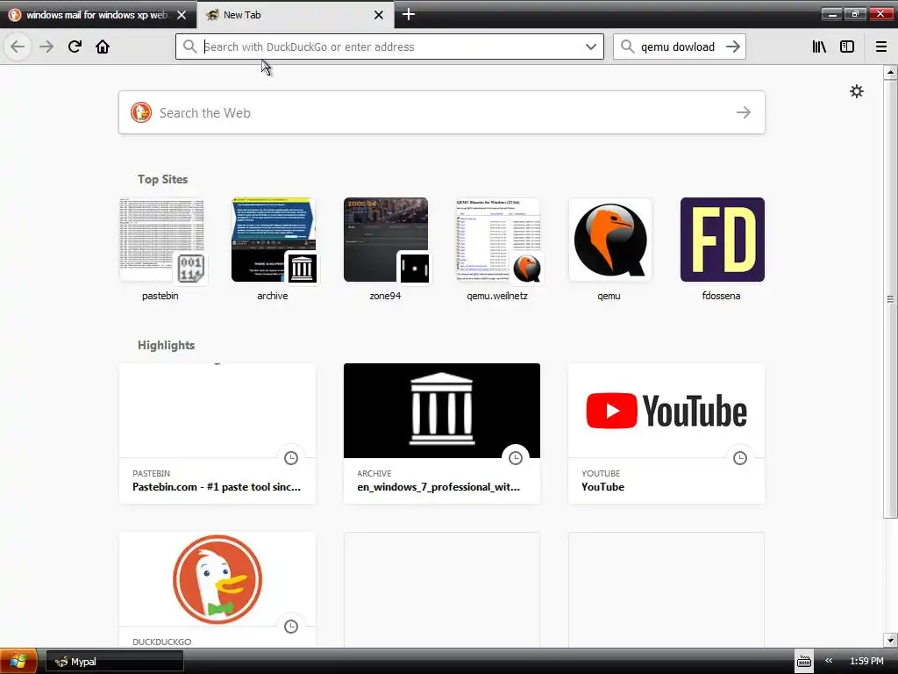Click magnifier icon in address bar
The width and height of the screenshot is (898, 674).
189,47
